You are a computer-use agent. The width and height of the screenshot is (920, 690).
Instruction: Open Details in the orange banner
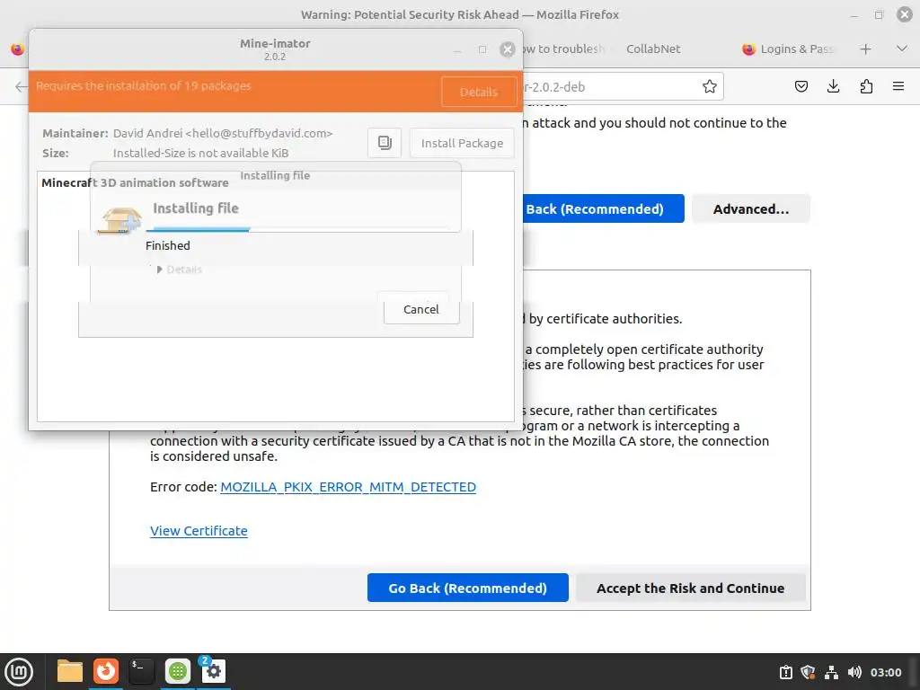click(479, 92)
